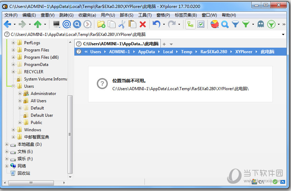The width and height of the screenshot is (291, 191).
Task: Open the 收藏夹(a) menu
Action: point(87,15)
